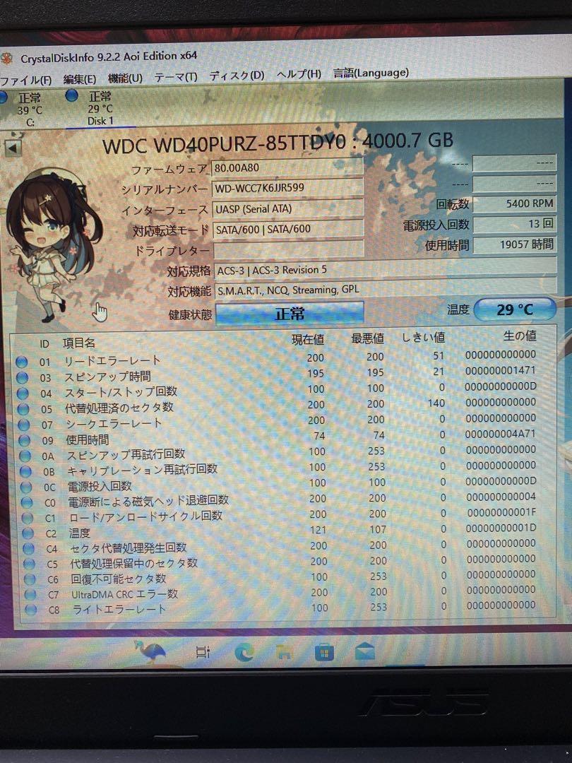Click the status dot for C5 row
The width and height of the screenshot is (572, 763).
pos(29,564)
